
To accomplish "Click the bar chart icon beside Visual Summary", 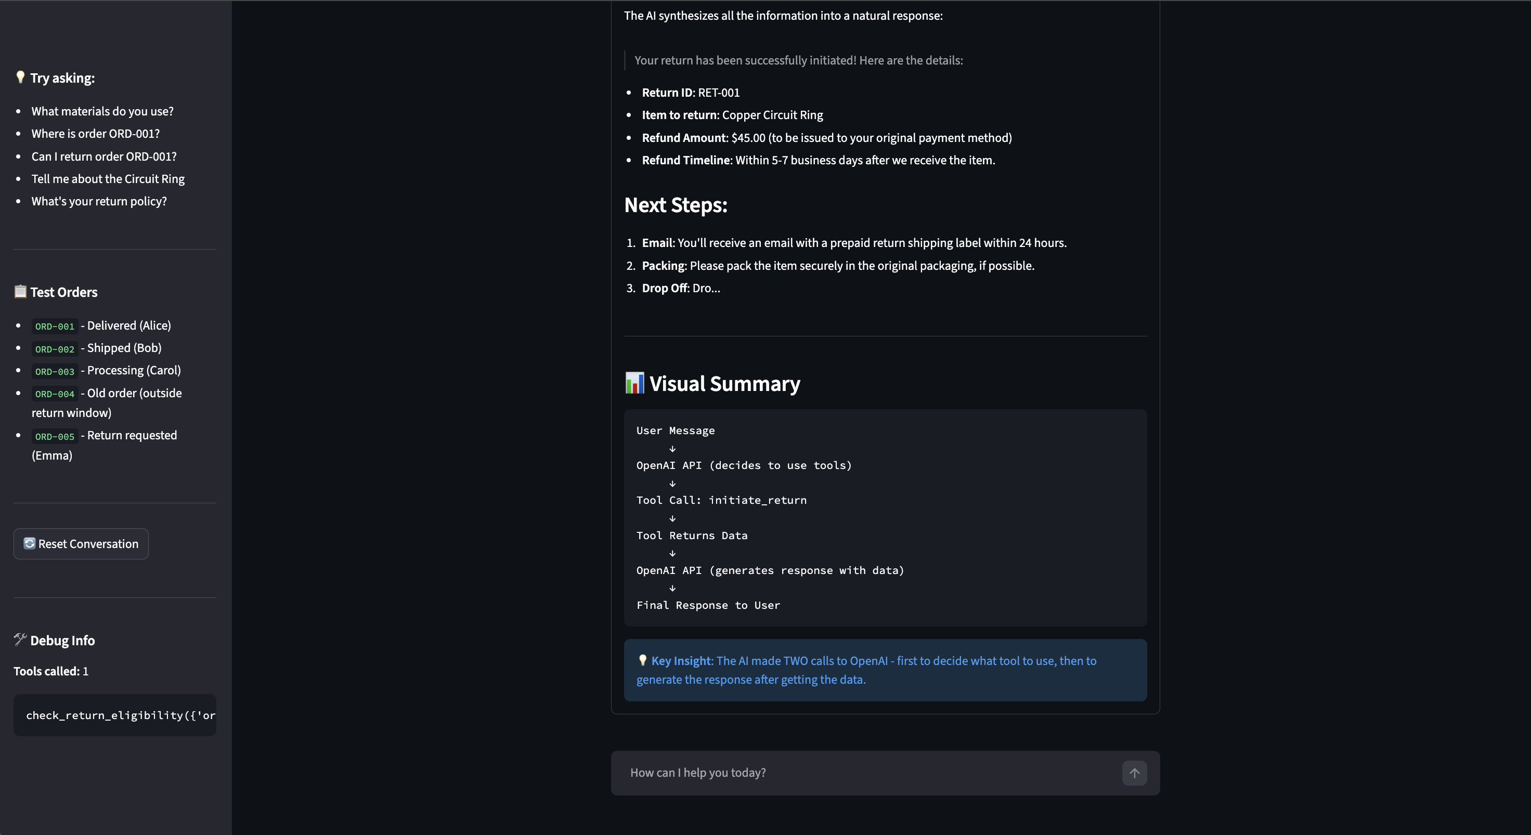I will coord(634,383).
